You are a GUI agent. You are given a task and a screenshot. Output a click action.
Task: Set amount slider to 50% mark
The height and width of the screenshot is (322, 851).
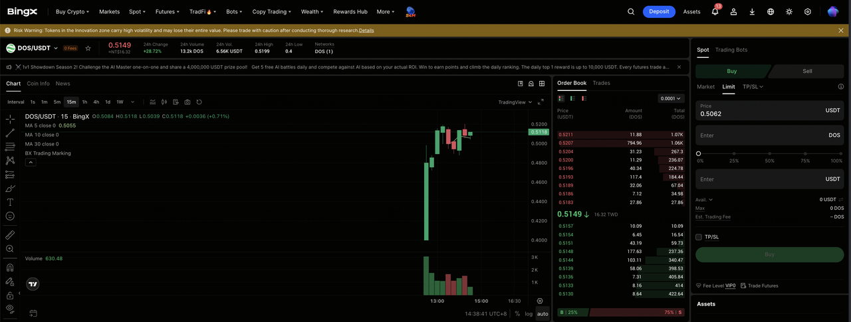pos(769,153)
